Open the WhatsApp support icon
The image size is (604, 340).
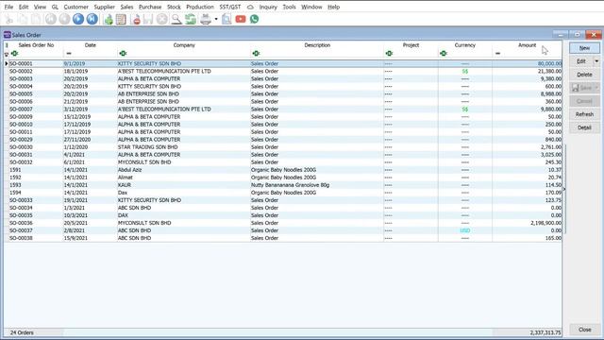(x=254, y=19)
